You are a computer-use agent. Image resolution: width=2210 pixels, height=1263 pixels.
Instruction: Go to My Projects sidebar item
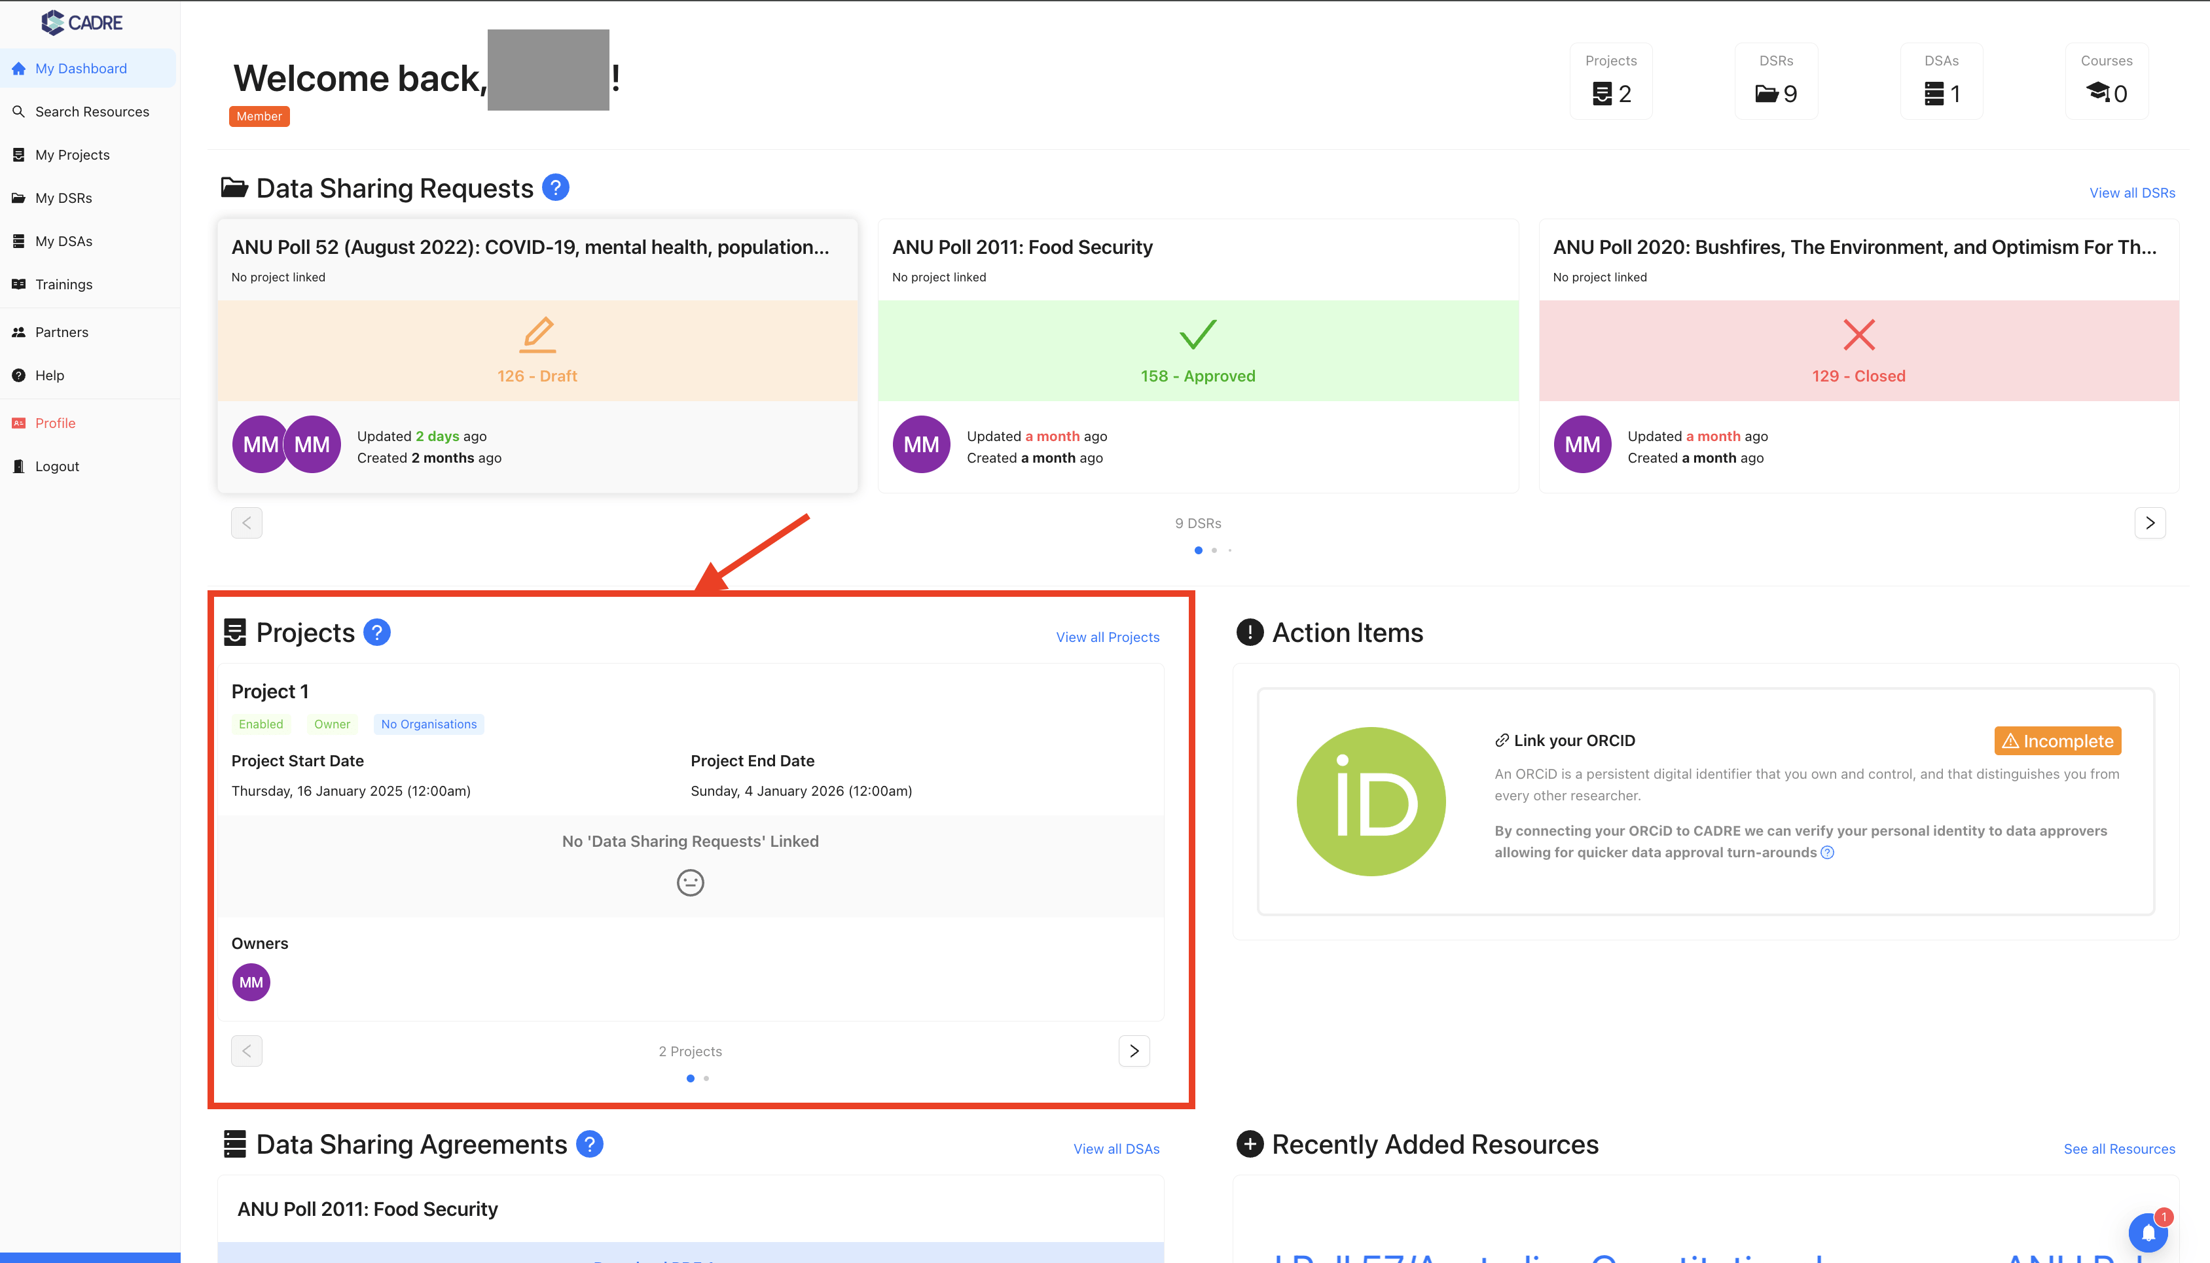tap(88, 154)
